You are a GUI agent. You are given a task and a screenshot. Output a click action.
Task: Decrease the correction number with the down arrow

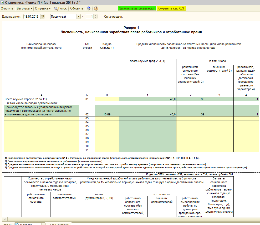pos(95,18)
